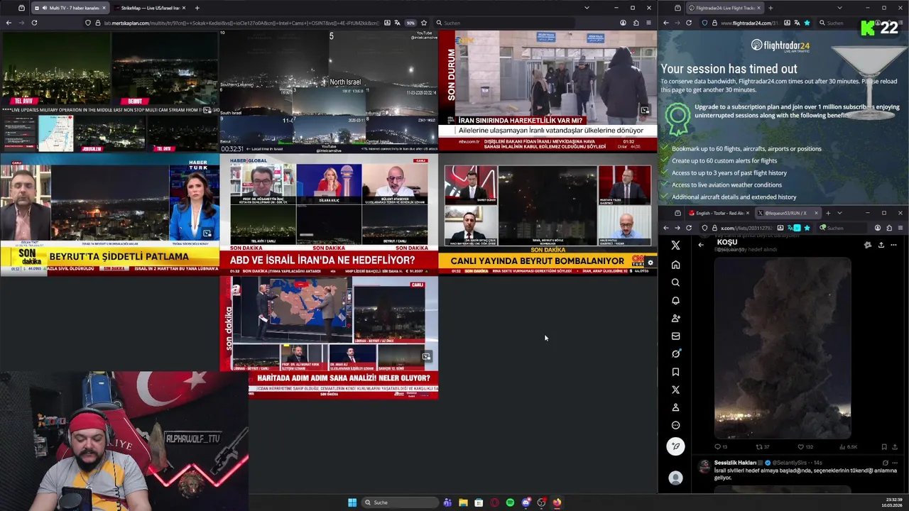
Task: Open new tab in Multi TV window
Action: click(x=197, y=8)
